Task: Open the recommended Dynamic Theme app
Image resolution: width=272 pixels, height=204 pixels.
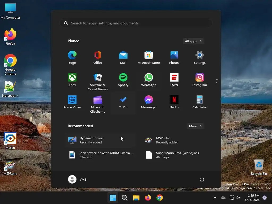Action: [100, 140]
